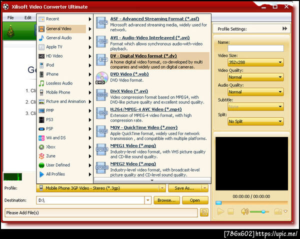Expand the Save As button arrow
Image resolution: width=300 pixels, height=239 pixels.
[x=204, y=188]
